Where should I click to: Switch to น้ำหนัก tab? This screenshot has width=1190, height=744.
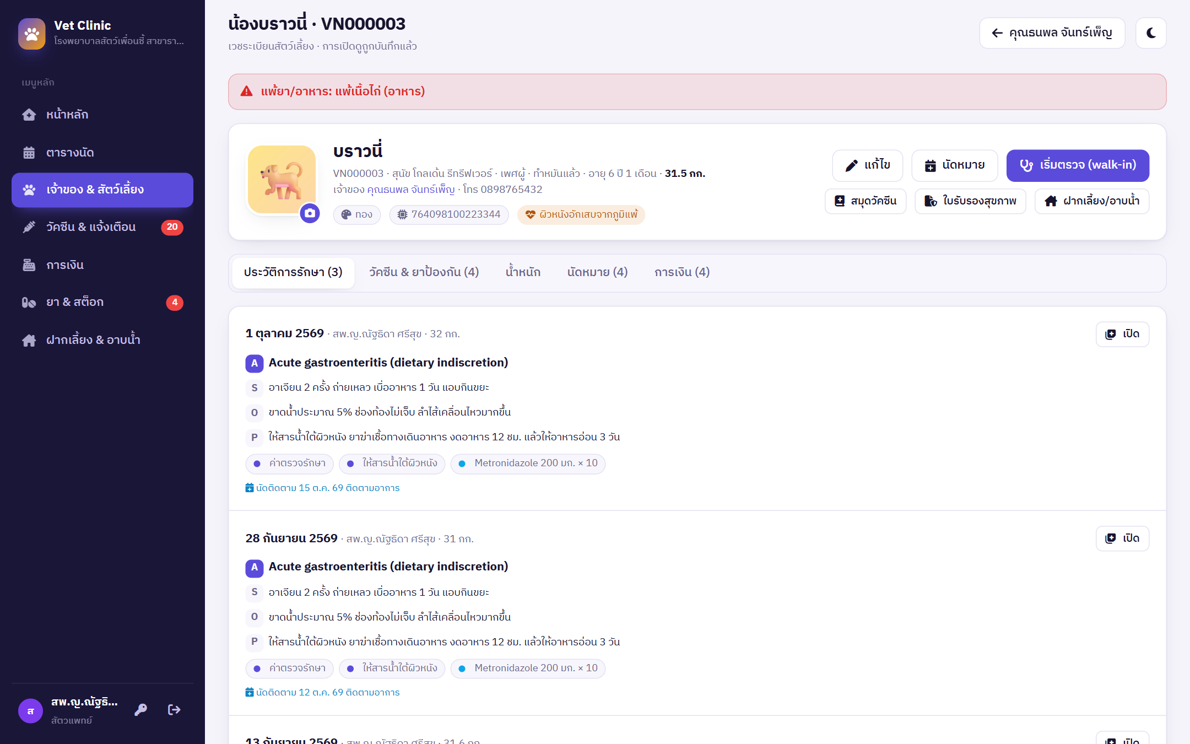[x=523, y=272]
